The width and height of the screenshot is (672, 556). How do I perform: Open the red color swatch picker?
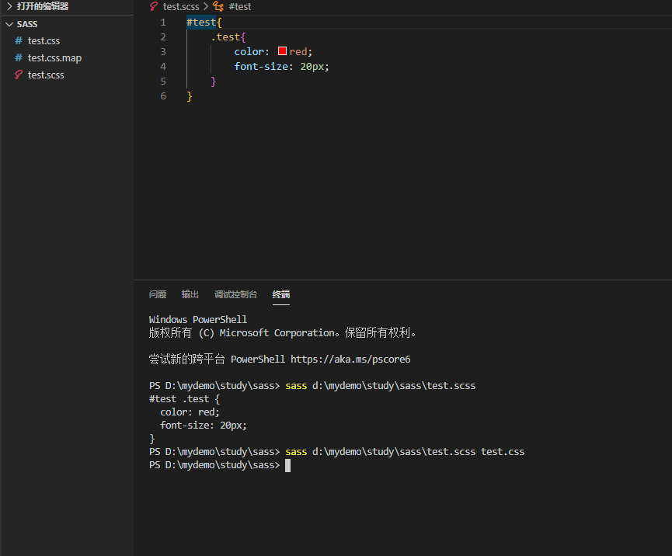point(282,51)
